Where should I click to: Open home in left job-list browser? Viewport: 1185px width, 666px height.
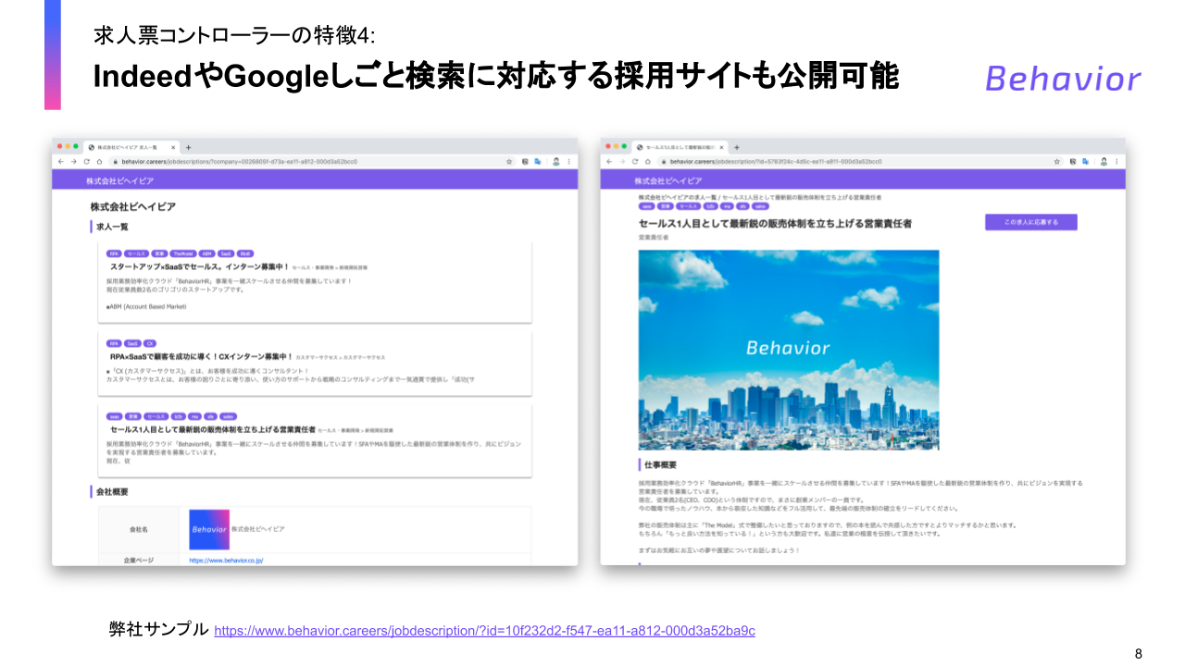pos(100,161)
